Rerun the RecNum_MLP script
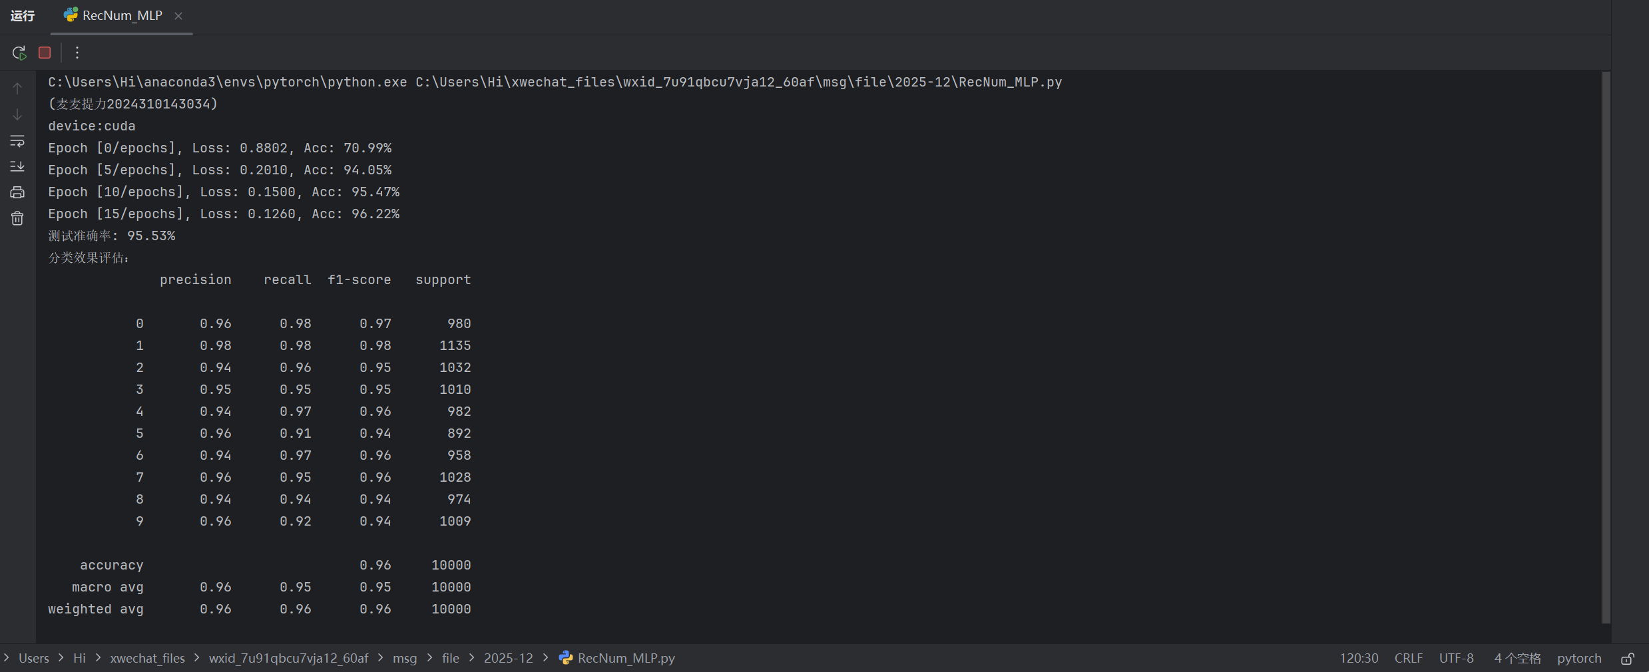Screen dimensions: 1649x672 pyautogui.click(x=19, y=53)
